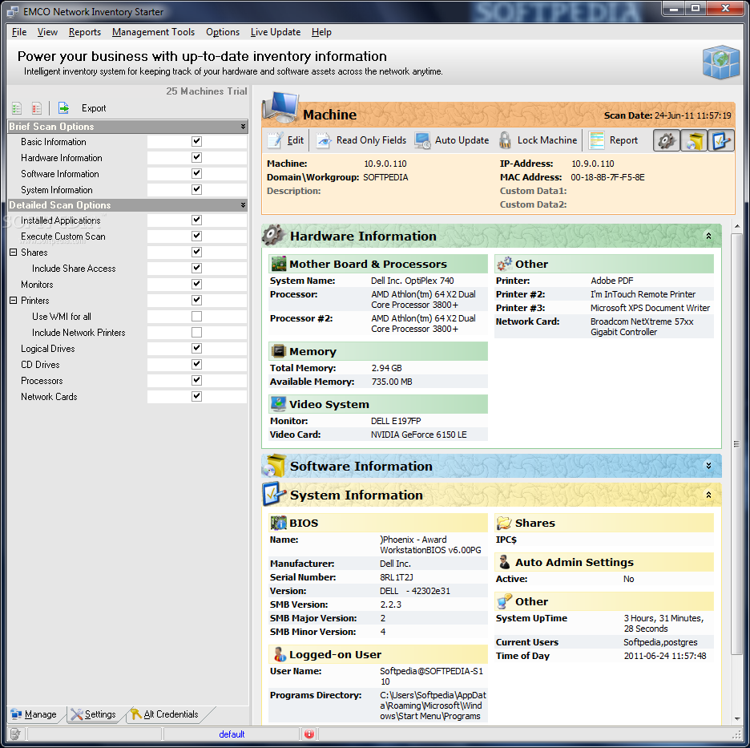The height and width of the screenshot is (748, 750).
Task: Click Auto Update label
Action: click(x=462, y=140)
